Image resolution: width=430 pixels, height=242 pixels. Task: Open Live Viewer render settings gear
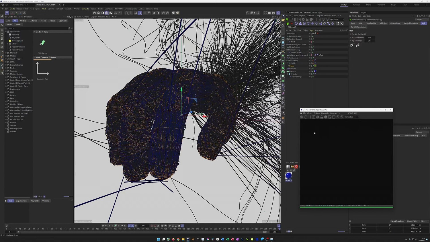(318, 117)
